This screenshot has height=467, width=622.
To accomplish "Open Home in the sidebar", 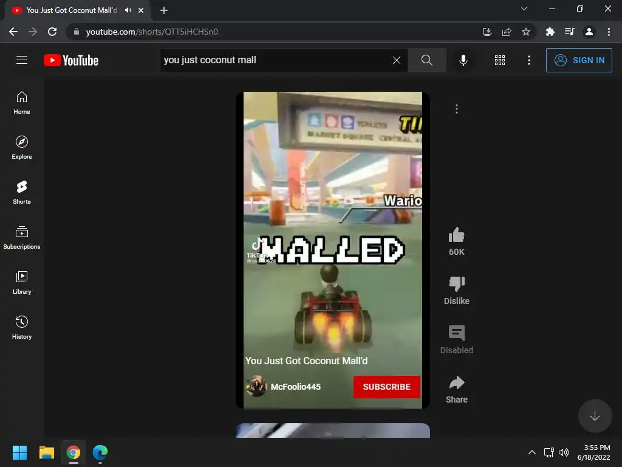I will pos(22,103).
